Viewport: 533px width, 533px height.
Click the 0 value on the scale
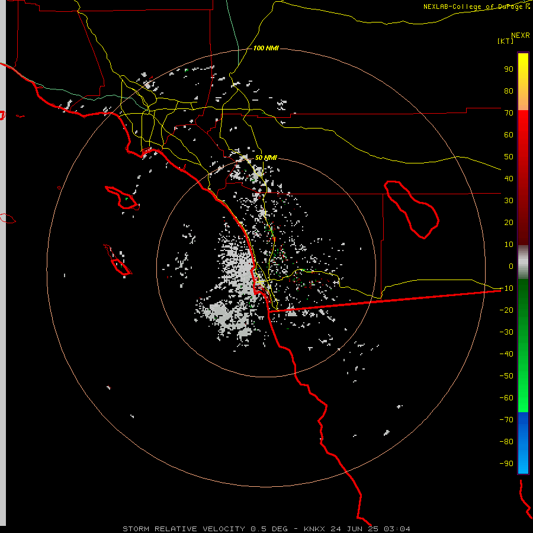click(x=511, y=266)
